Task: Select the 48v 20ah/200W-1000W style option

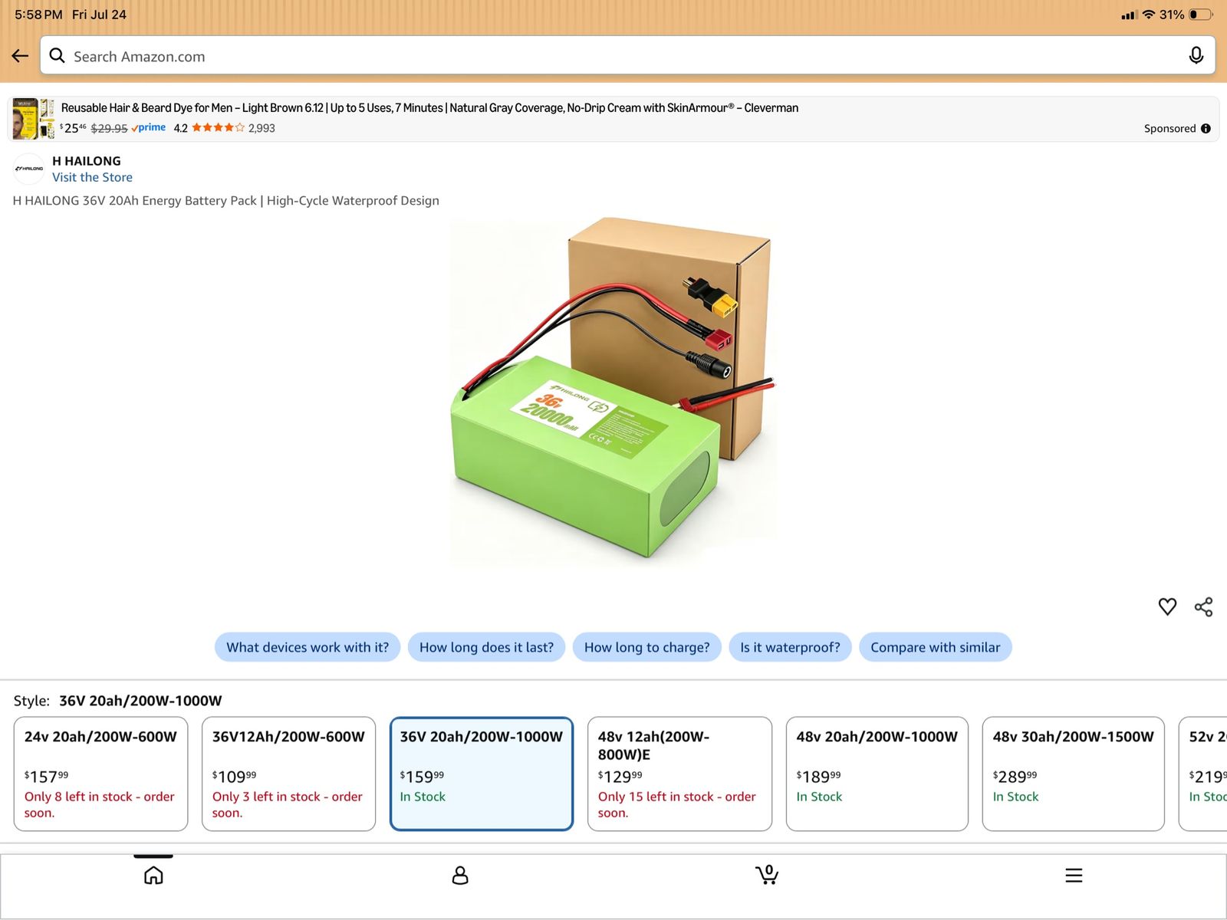Action: [877, 774]
